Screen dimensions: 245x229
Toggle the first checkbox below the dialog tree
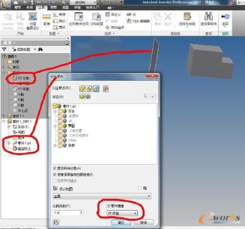55,168
